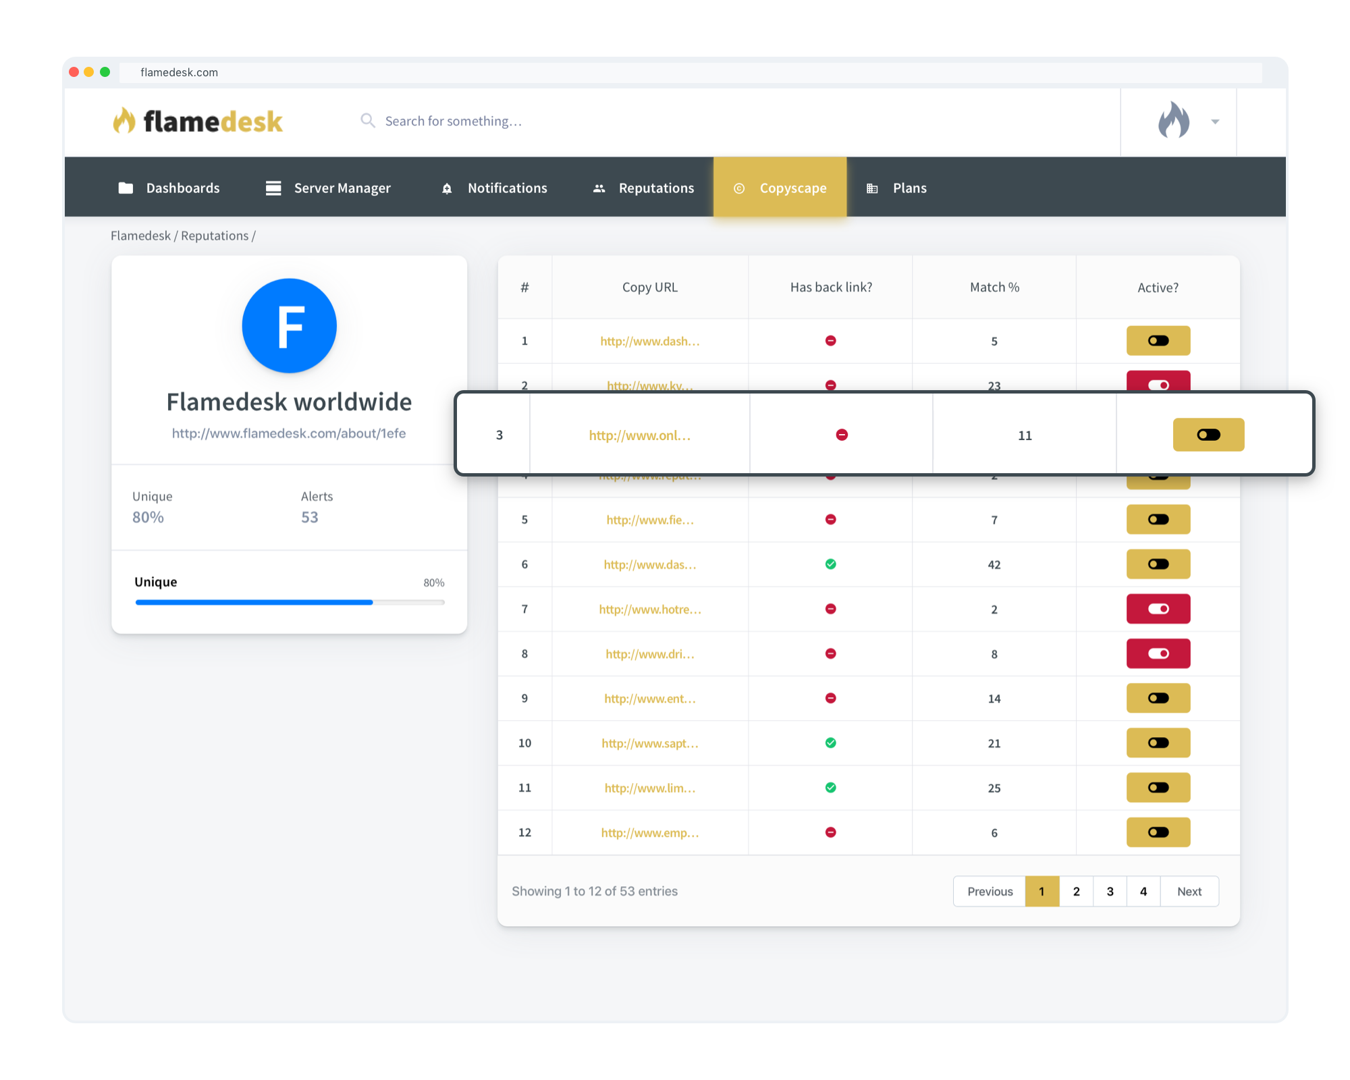Click the Match % column header

point(994,288)
